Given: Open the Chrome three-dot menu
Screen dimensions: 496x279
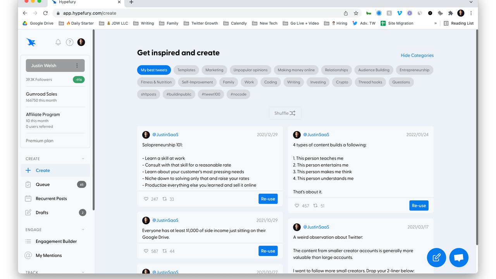Looking at the screenshot, I should pos(471,13).
